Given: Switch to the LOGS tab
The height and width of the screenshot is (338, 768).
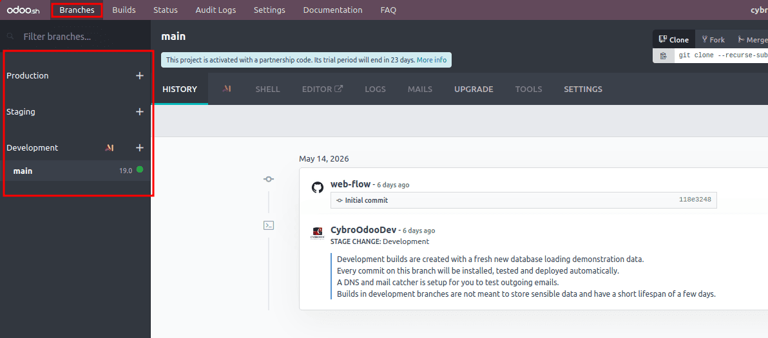Looking at the screenshot, I should [375, 89].
